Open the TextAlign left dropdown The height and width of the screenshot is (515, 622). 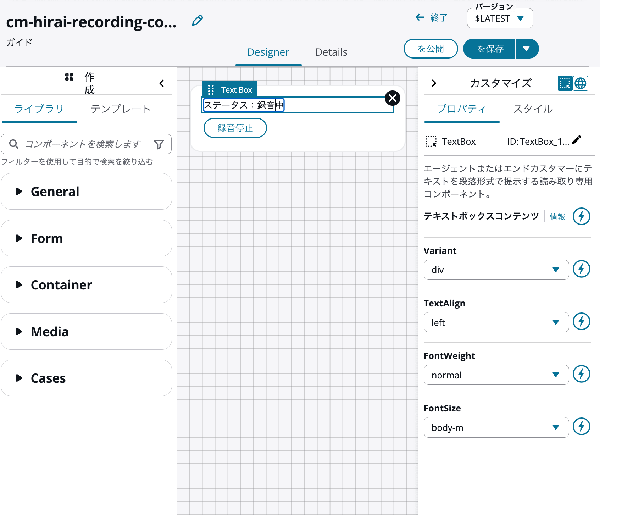tap(496, 322)
